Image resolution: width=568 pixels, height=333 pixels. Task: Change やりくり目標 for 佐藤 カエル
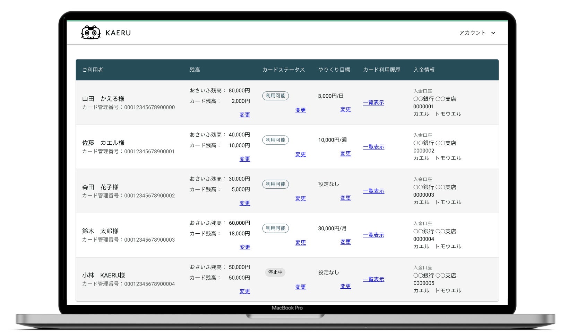(x=345, y=153)
